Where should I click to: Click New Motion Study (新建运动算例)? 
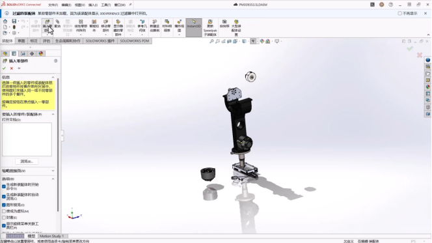coord(155,25)
